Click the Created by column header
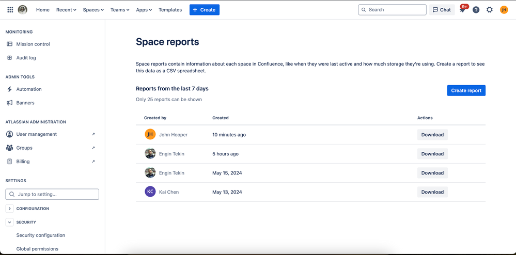The width and height of the screenshot is (516, 255). click(x=155, y=118)
